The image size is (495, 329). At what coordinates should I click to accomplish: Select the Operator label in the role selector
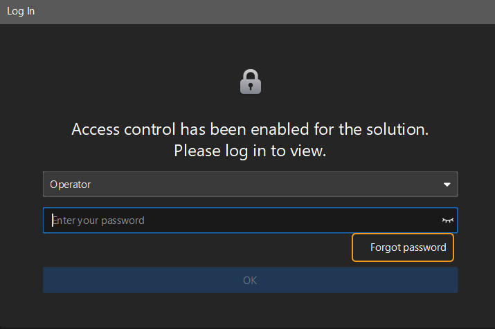click(x=71, y=185)
